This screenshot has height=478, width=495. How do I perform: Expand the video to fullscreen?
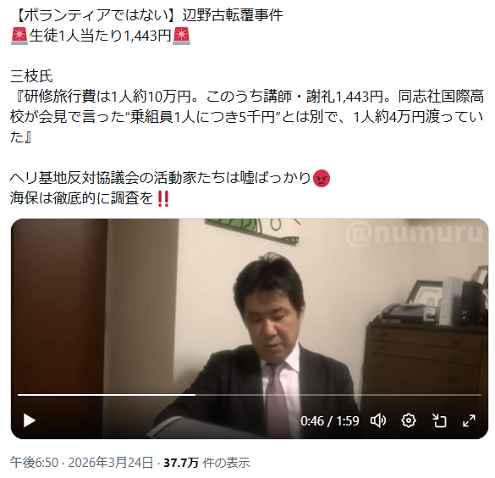click(x=469, y=420)
